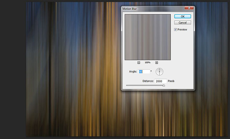Confirm Motion Blur with the OK button
Screen dimensions: 230x139
pos(183,16)
